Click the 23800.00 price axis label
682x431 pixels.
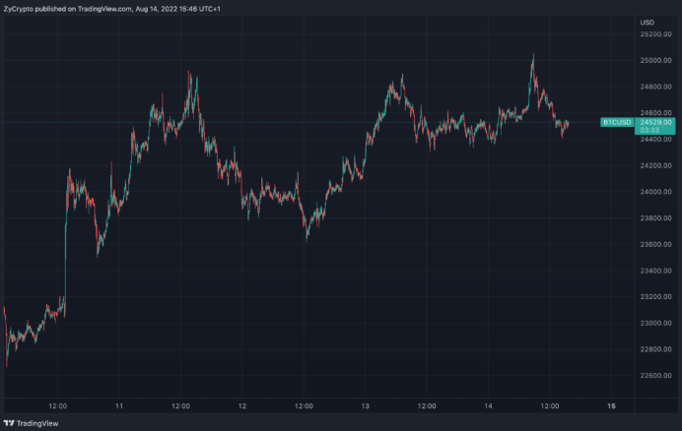pos(656,218)
